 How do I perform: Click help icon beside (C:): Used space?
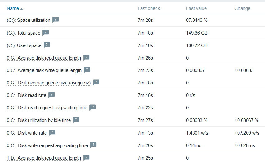coord(47,45)
